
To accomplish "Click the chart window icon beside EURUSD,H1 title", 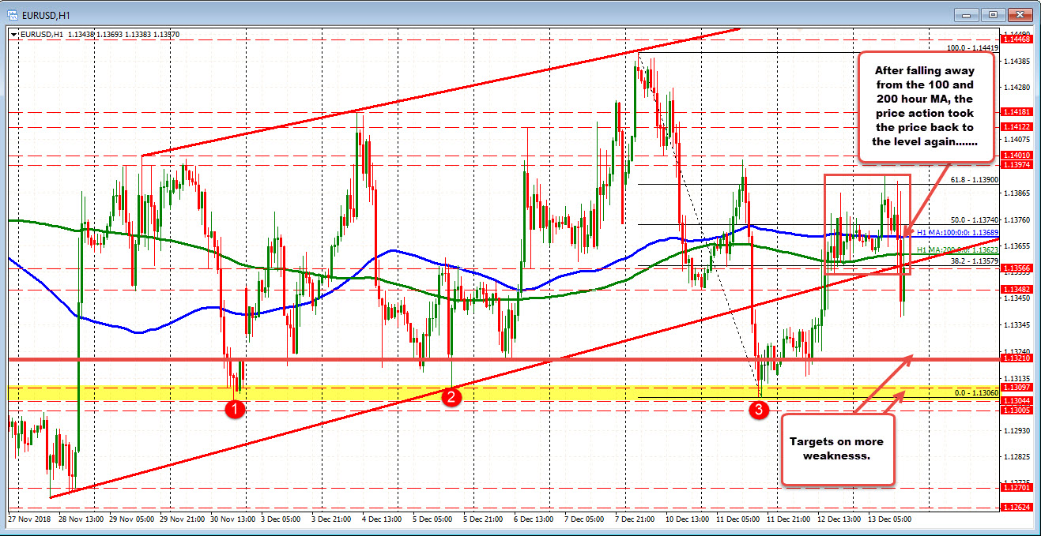I will 13,15.
